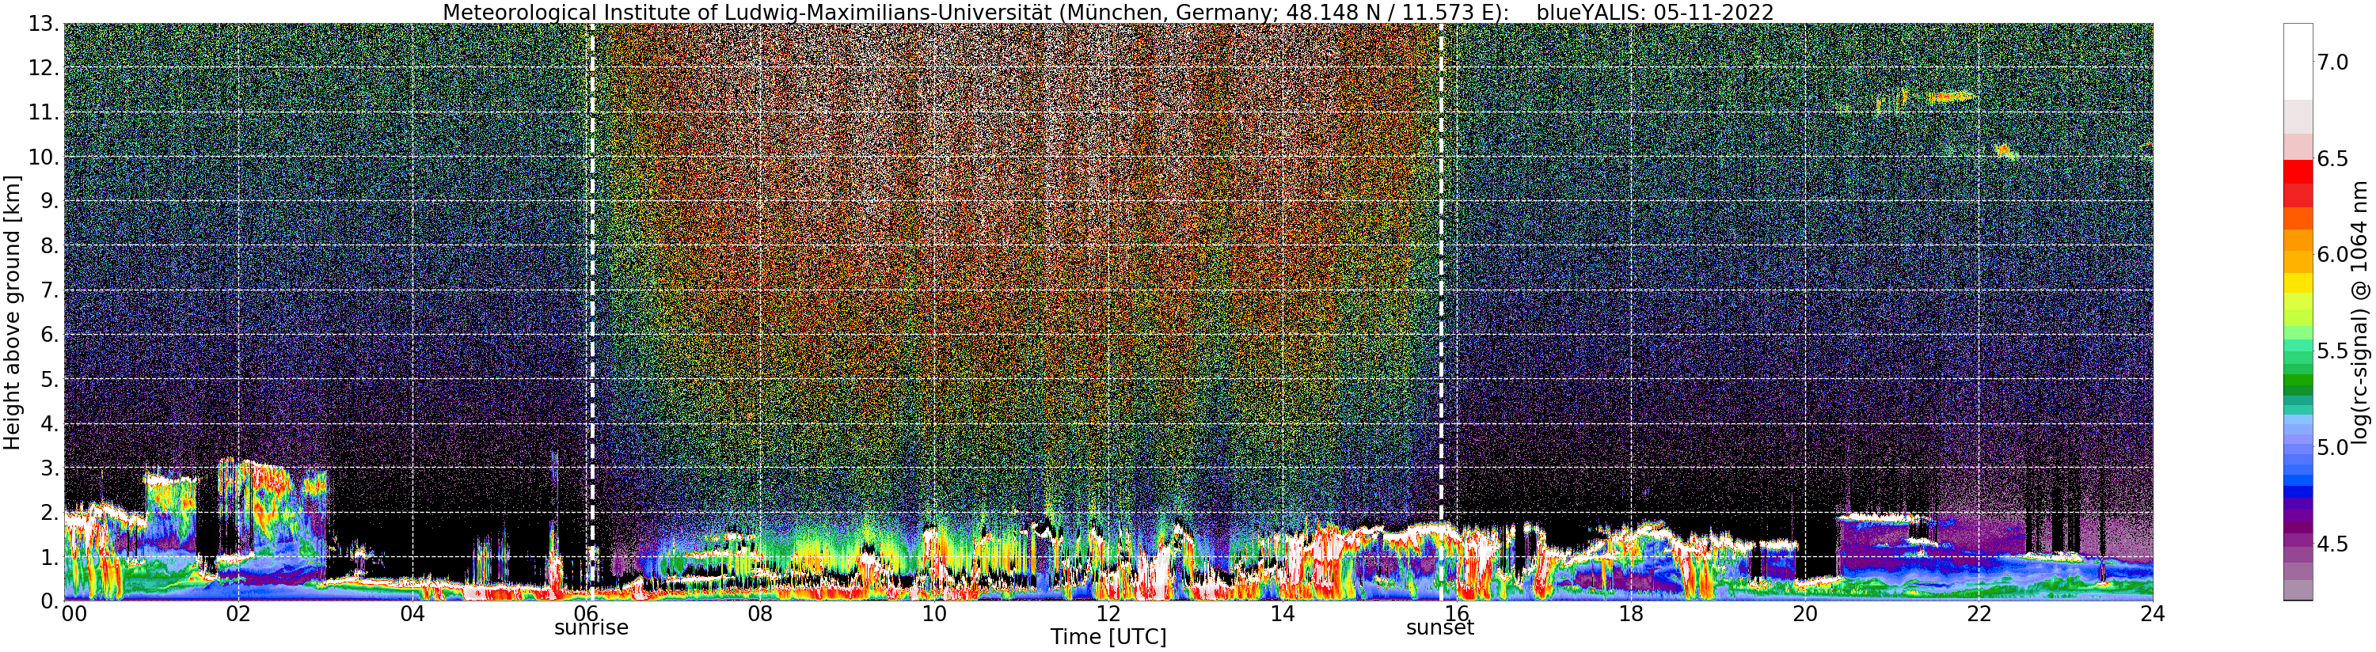This screenshot has width=2376, height=652.
Task: Click the 'log(rc-signal) @ 1064 nm' colorbar label
Action: (x=2359, y=312)
